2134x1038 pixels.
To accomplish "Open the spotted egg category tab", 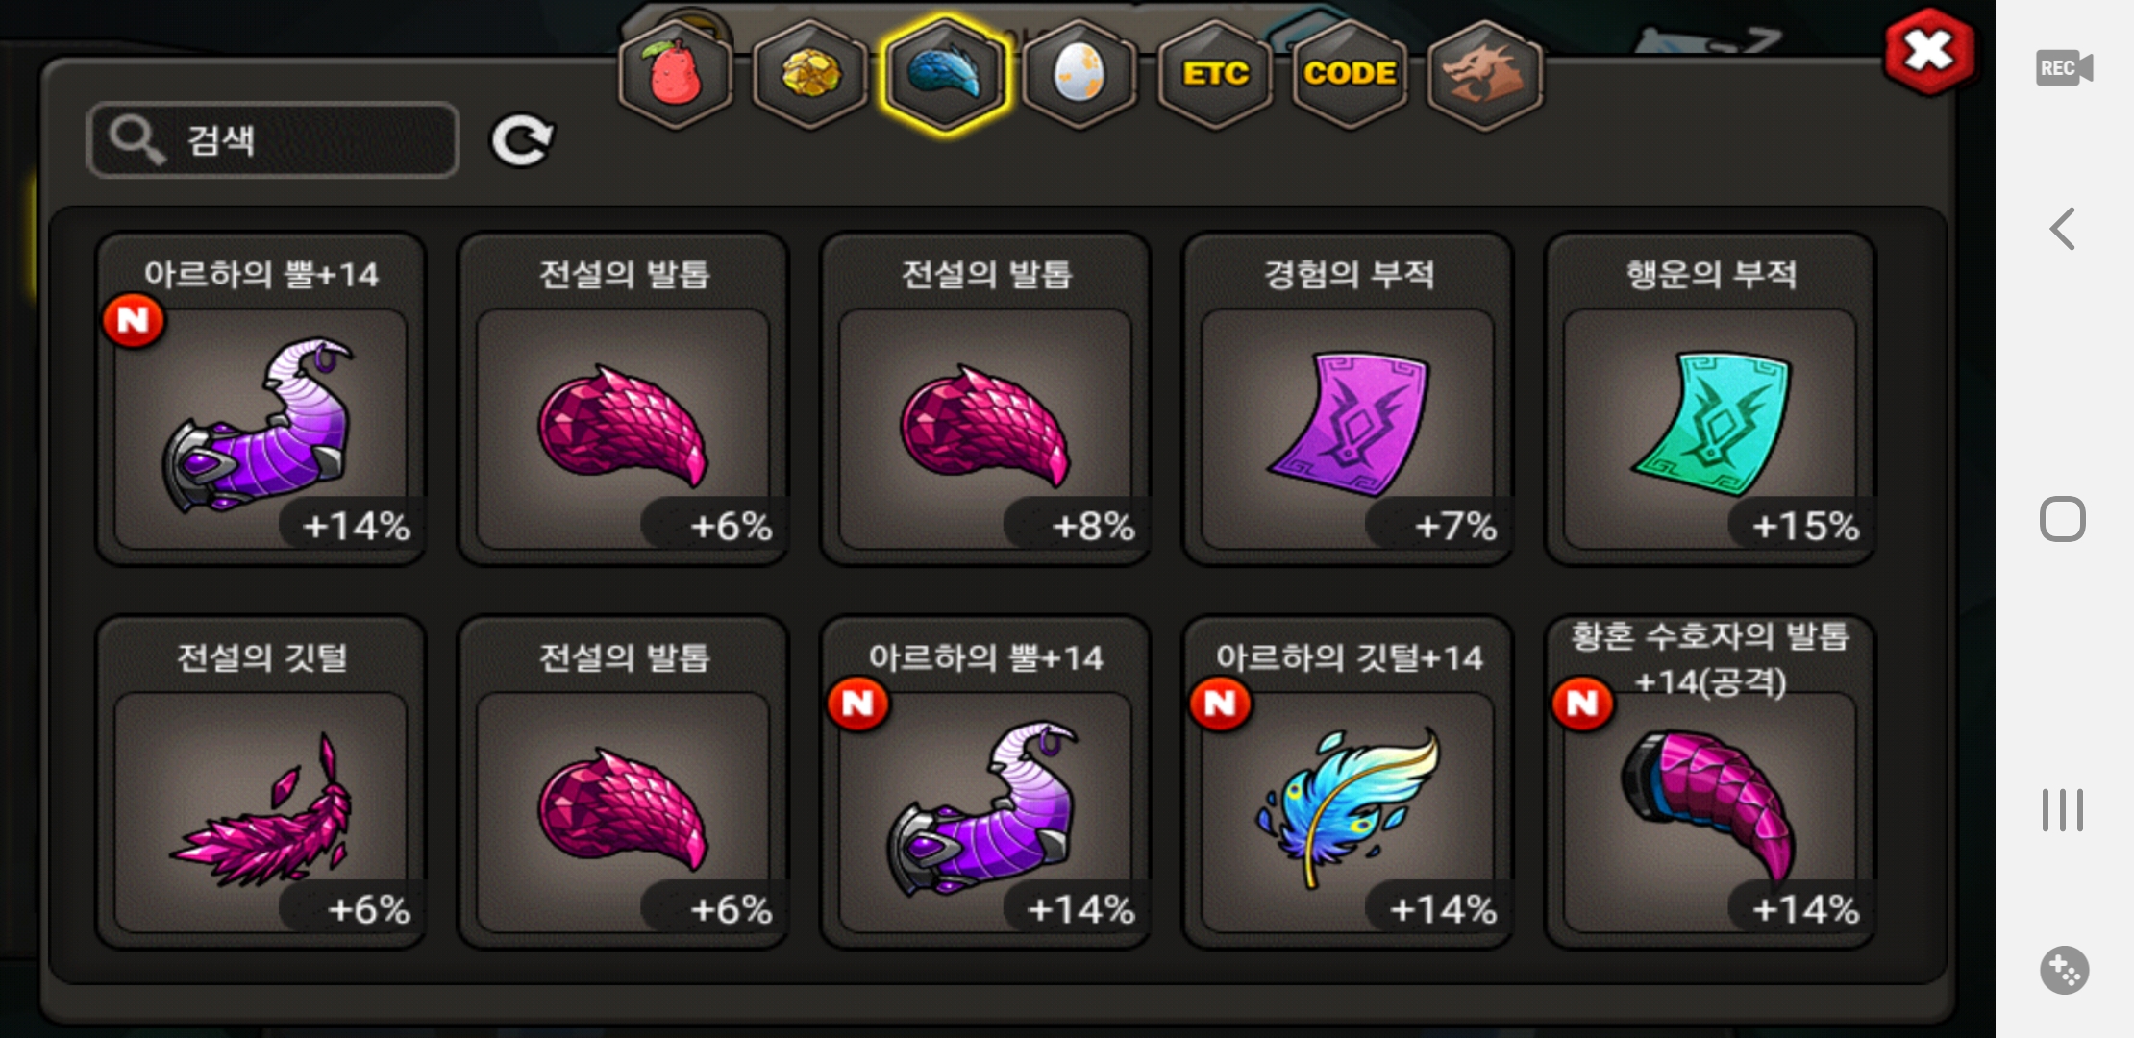I will (1079, 74).
